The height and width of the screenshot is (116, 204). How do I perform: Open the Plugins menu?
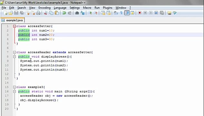108,8
